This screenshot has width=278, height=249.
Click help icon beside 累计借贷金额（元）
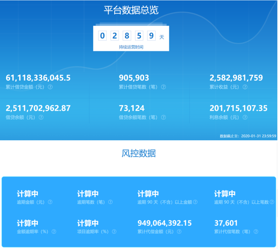50,87
